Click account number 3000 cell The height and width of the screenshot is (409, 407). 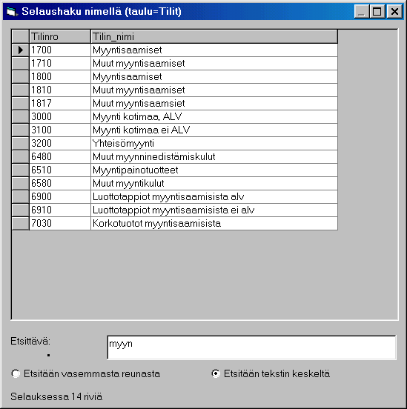click(60, 116)
